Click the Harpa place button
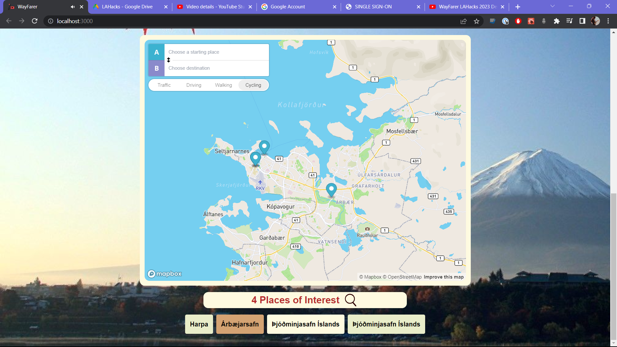 click(x=199, y=324)
